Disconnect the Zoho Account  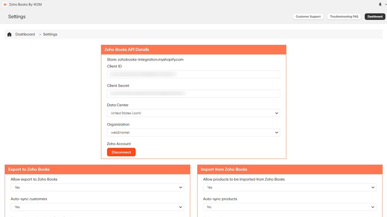[x=121, y=152]
